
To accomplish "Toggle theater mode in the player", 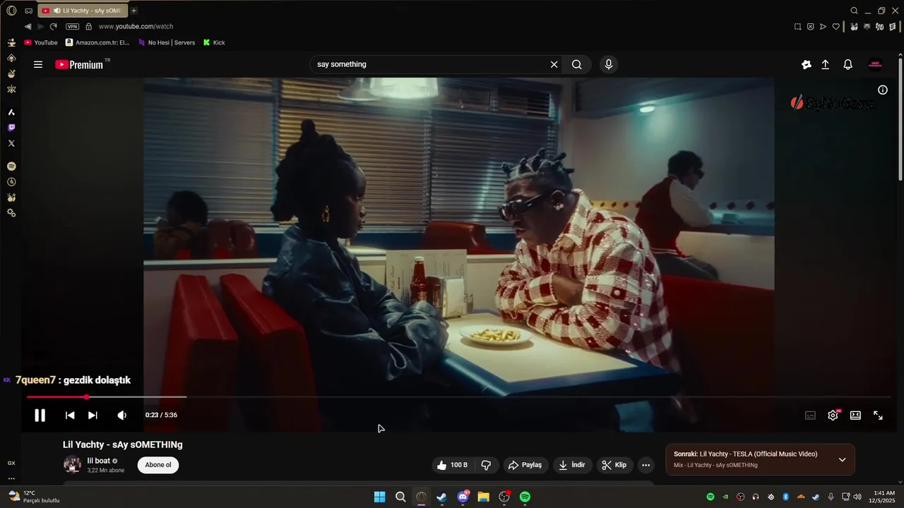I will coord(855,416).
